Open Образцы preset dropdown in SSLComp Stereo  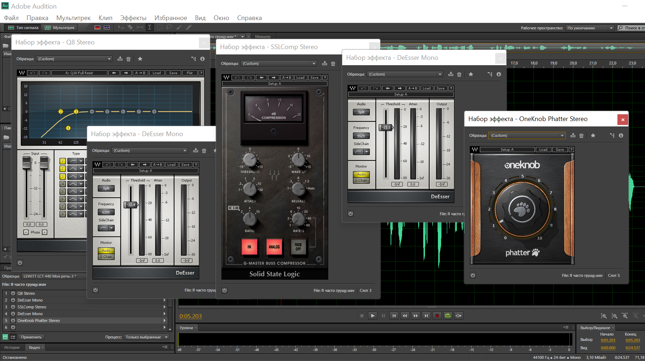click(279, 63)
